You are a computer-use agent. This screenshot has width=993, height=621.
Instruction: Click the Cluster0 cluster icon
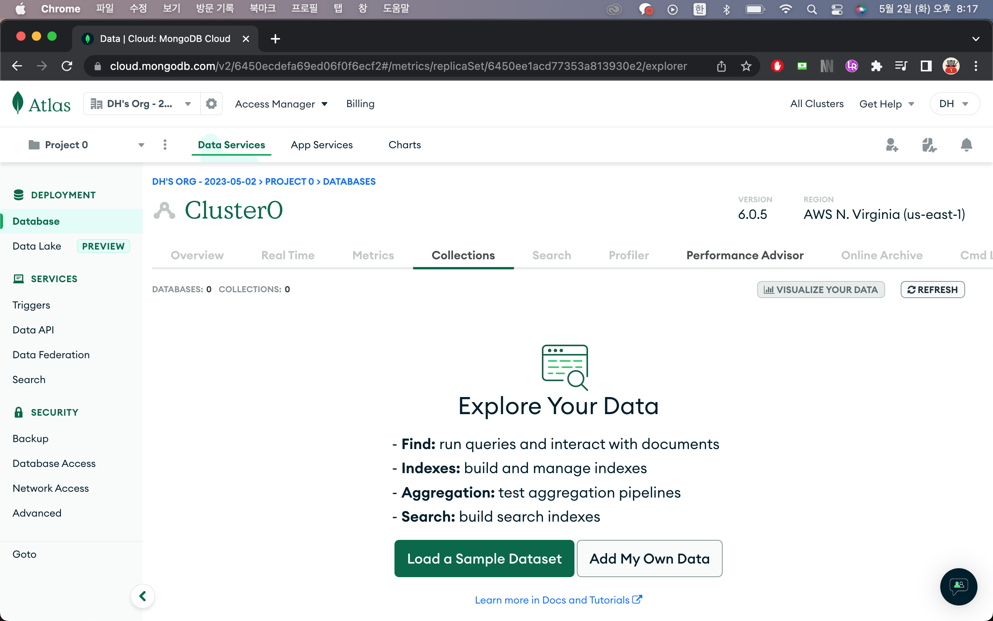point(164,210)
